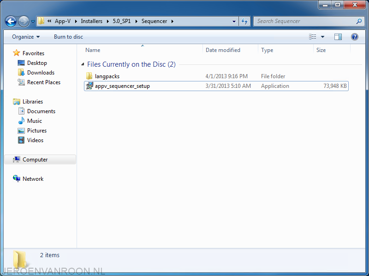
Task: Open Windows Help with the question icon
Action: click(354, 37)
